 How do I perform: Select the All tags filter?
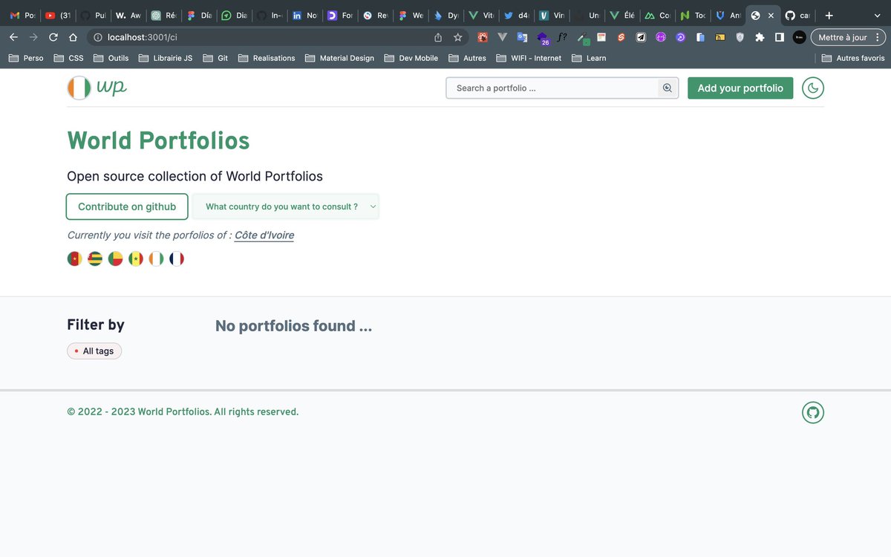point(94,351)
